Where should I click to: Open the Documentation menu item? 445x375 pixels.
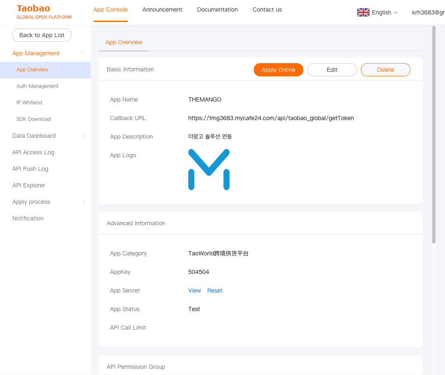(217, 9)
